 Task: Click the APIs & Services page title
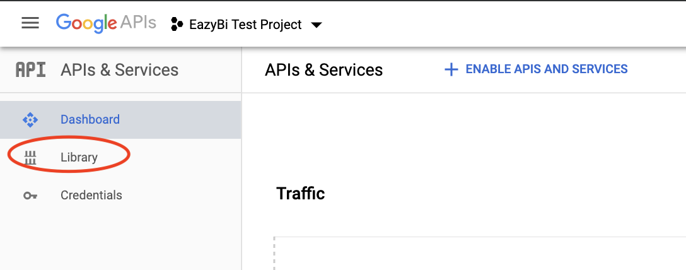pos(323,69)
